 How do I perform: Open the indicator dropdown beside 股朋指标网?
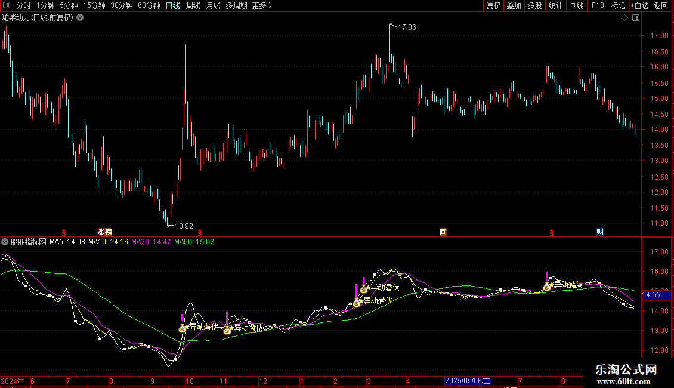tap(5, 242)
